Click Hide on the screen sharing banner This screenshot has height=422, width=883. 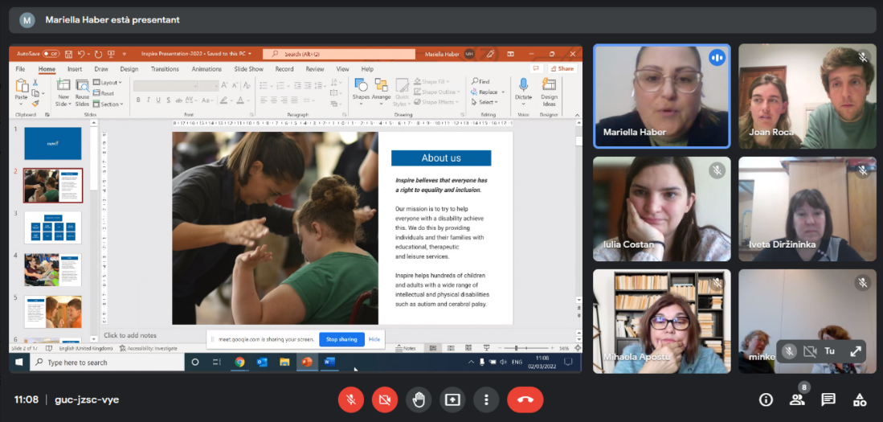(x=374, y=339)
